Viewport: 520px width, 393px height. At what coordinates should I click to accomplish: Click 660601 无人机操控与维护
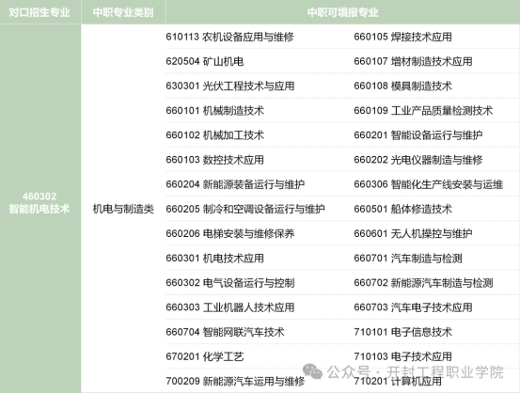tap(413, 233)
